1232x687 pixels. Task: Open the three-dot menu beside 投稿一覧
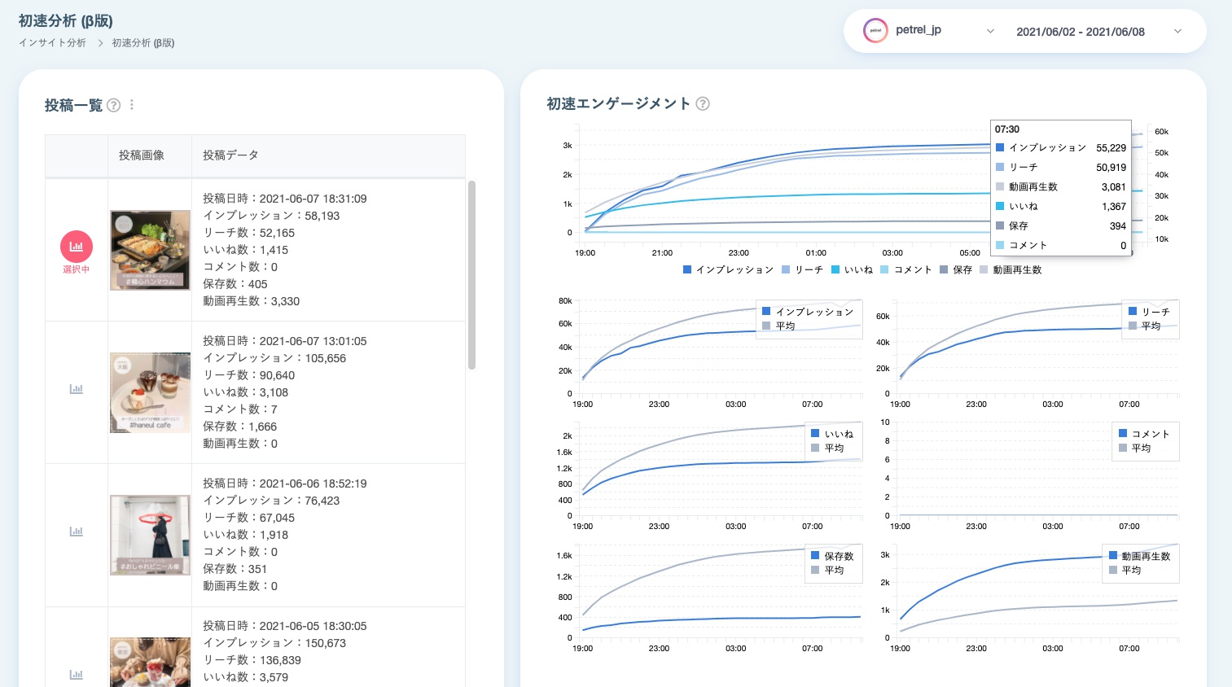132,105
